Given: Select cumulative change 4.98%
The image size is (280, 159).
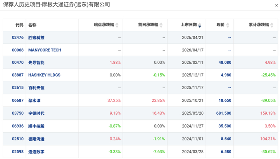Looking at the screenshot, I should [270, 63].
